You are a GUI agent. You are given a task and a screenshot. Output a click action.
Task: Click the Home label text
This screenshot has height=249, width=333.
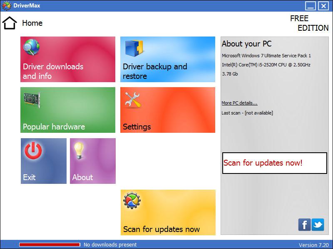coord(32,23)
